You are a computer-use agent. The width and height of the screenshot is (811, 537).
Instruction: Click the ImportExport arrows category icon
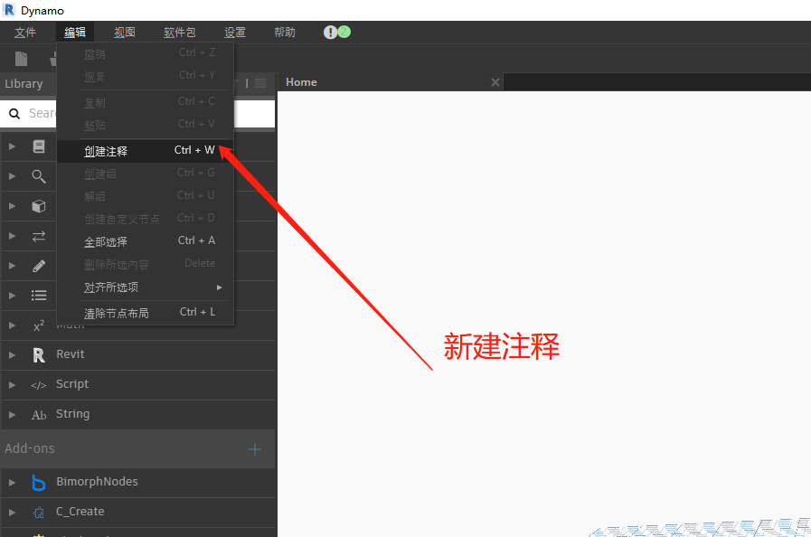39,237
